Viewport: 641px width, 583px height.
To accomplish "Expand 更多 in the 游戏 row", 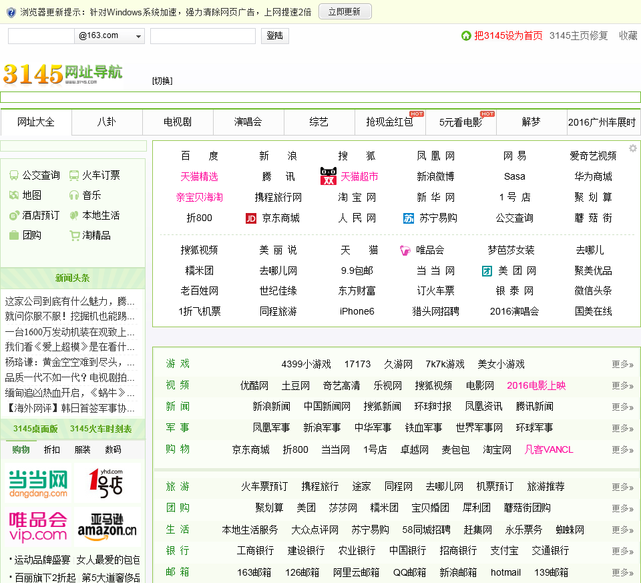I will coord(622,364).
